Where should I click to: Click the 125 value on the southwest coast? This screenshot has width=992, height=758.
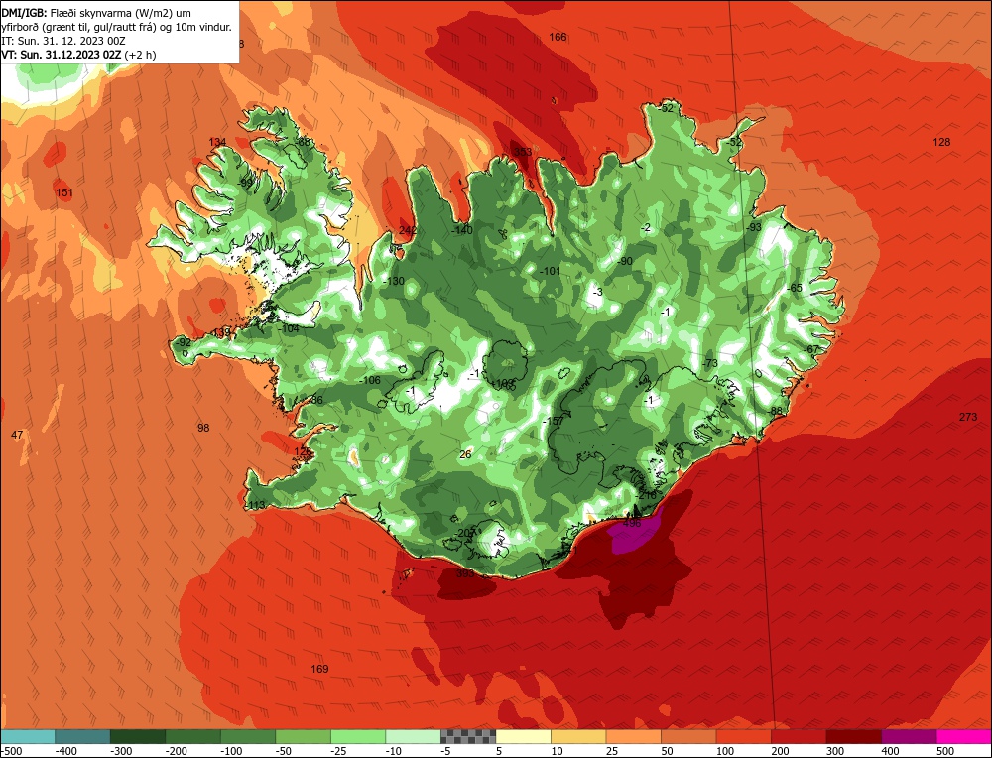pyautogui.click(x=303, y=451)
